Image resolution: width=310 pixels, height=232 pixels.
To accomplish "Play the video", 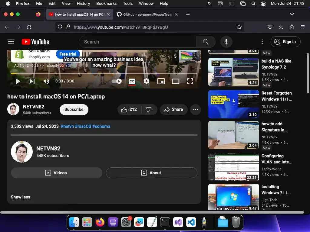I will [x=18, y=81].
